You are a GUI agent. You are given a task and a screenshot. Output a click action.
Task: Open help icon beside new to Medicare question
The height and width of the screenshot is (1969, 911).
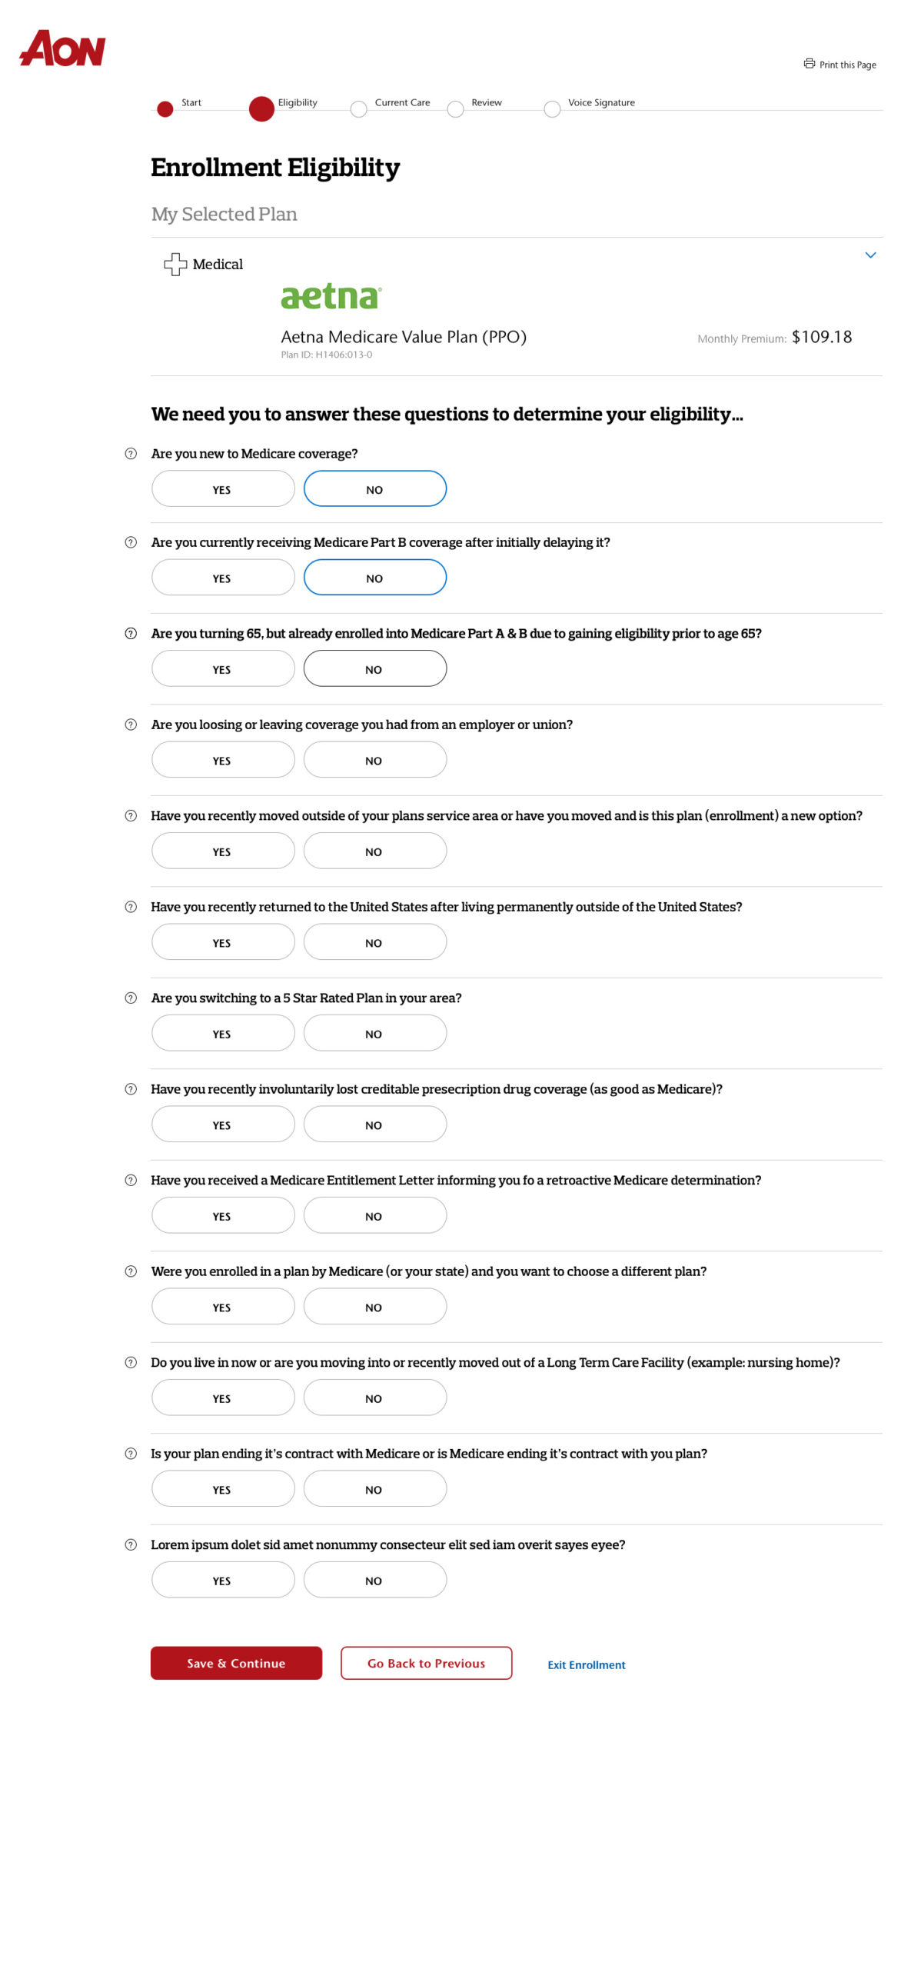point(131,454)
